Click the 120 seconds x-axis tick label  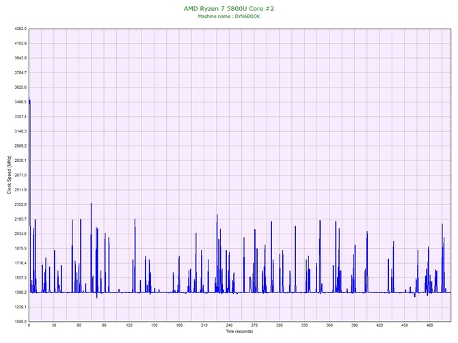tap(129, 325)
